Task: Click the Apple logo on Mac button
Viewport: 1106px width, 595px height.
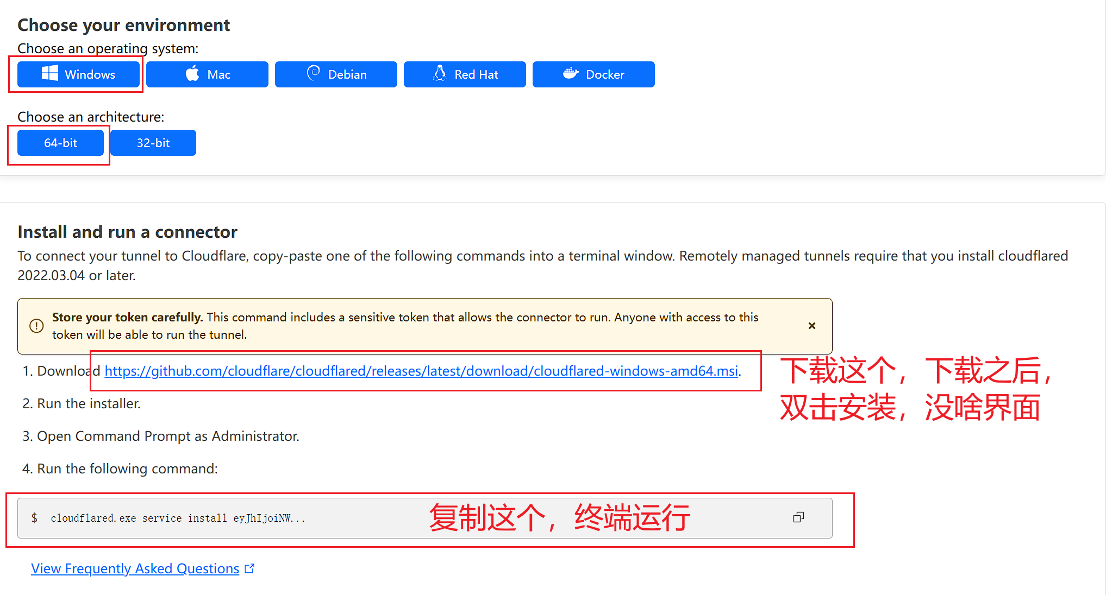Action: 192,74
